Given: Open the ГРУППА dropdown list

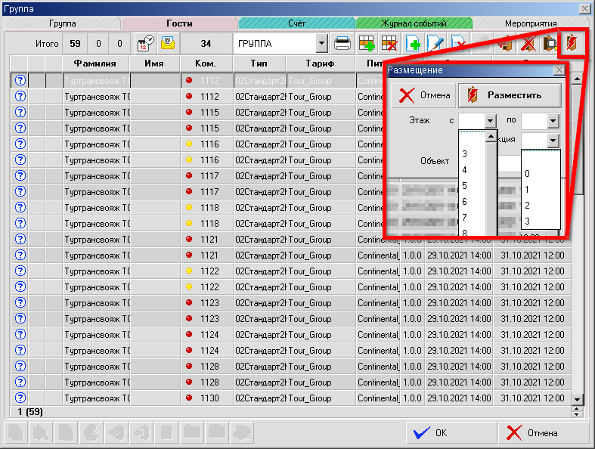Looking at the screenshot, I should pyautogui.click(x=321, y=44).
